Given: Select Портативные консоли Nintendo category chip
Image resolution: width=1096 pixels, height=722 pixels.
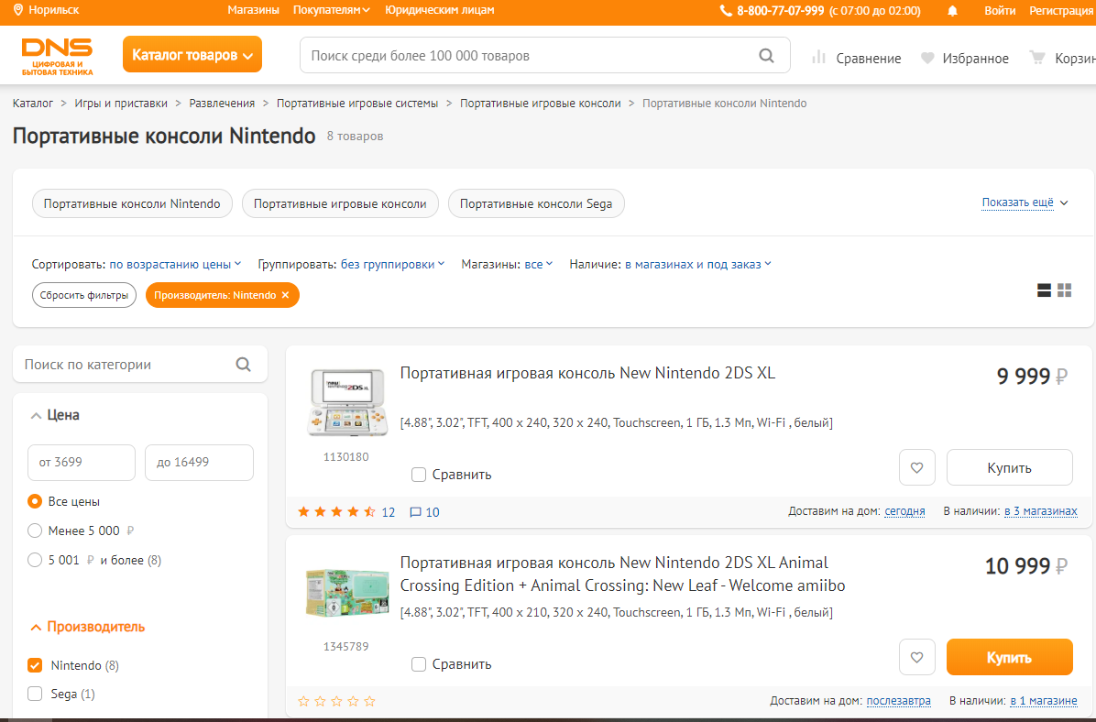Looking at the screenshot, I should coord(132,203).
